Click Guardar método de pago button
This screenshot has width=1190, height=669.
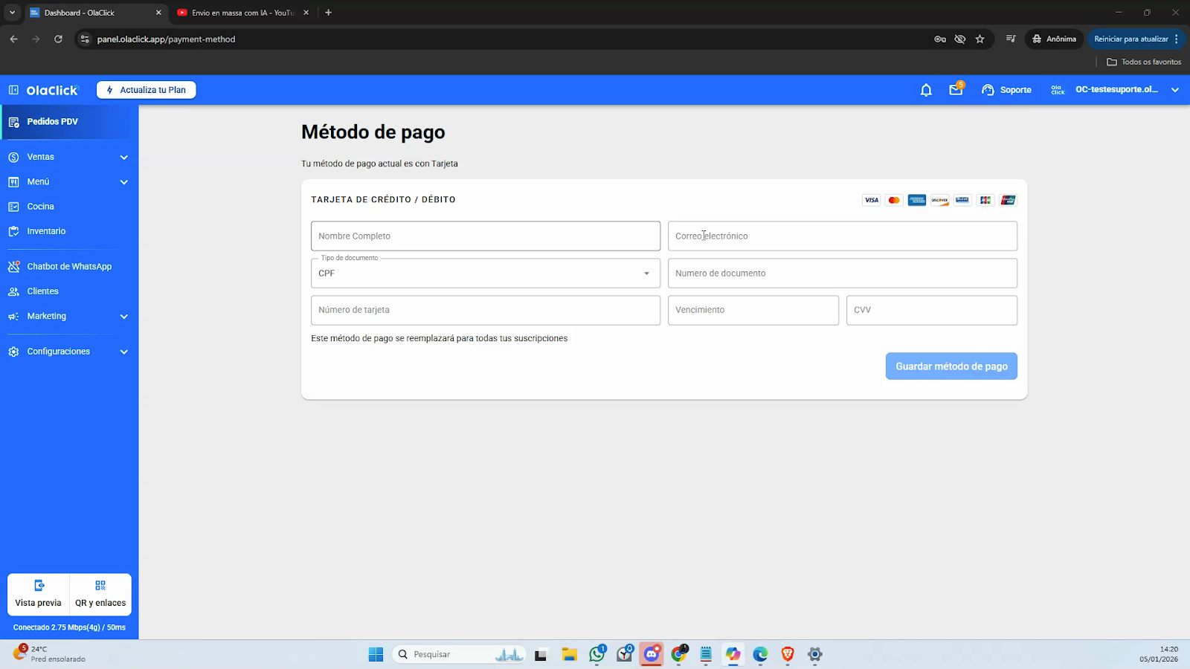pos(951,366)
